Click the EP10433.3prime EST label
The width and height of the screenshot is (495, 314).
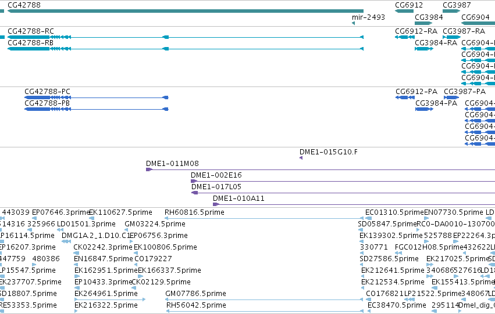point(103,282)
